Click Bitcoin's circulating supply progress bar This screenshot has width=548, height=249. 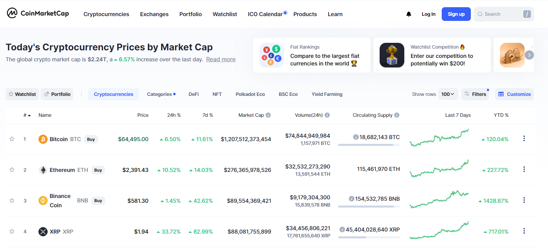[x=369, y=145]
